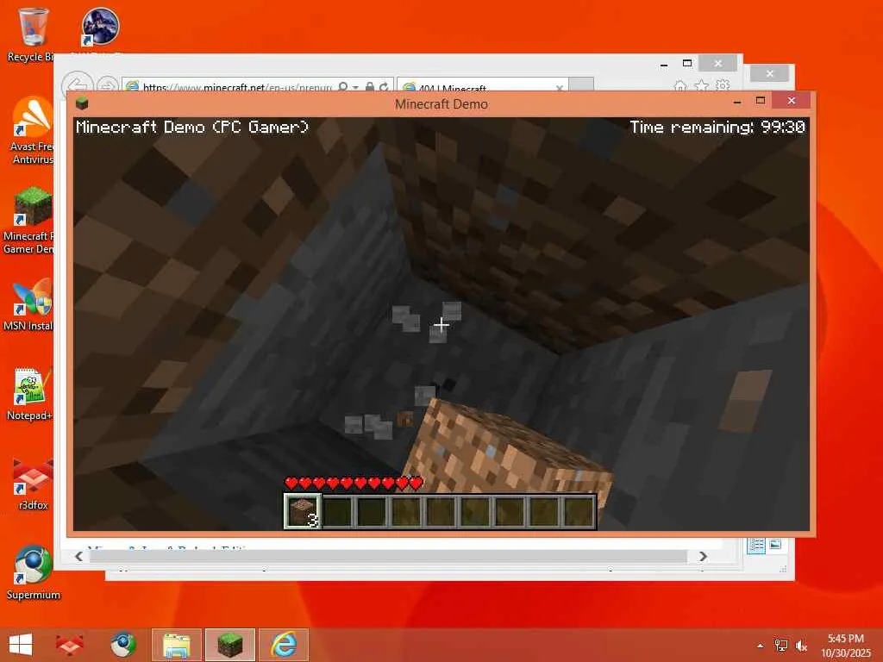Viewport: 883px width, 662px height.
Task: Switch to details view icon in rear window
Action: [x=757, y=545]
